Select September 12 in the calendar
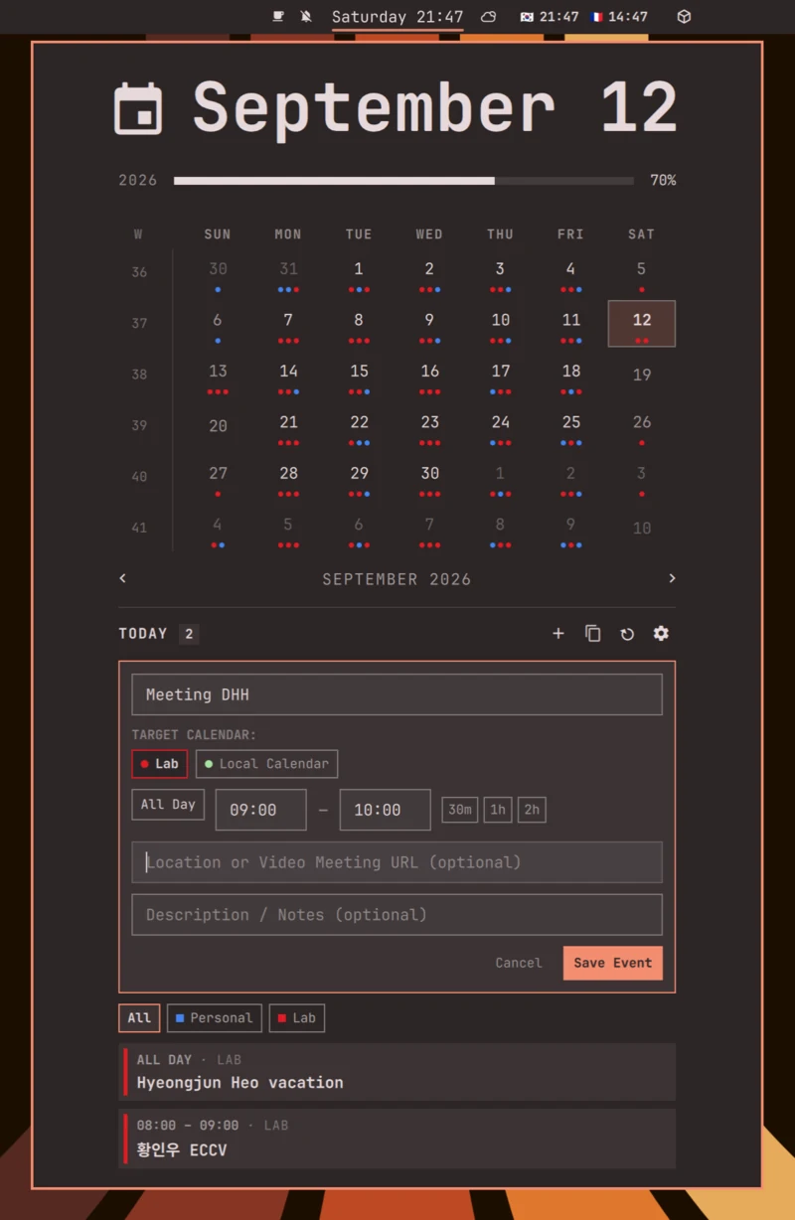The image size is (795, 1220). 642,324
